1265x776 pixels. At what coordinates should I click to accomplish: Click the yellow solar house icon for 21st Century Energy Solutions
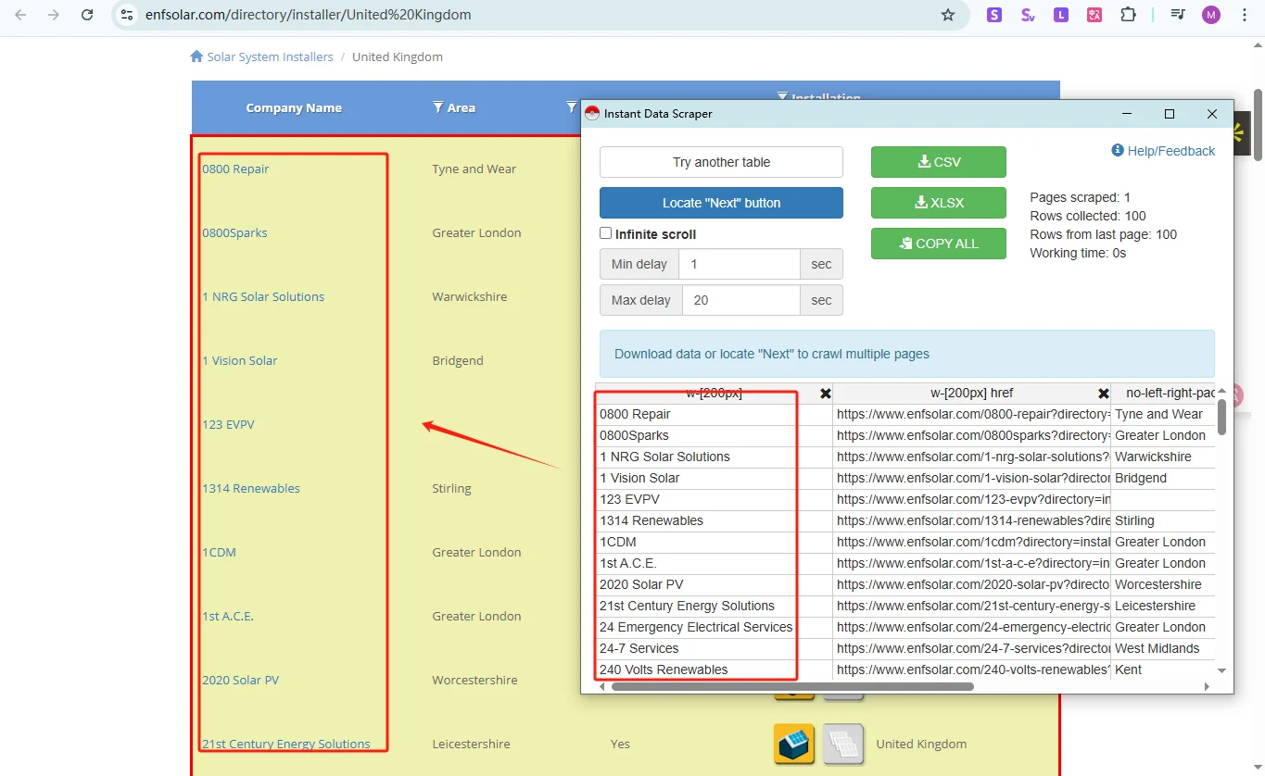[x=794, y=744]
